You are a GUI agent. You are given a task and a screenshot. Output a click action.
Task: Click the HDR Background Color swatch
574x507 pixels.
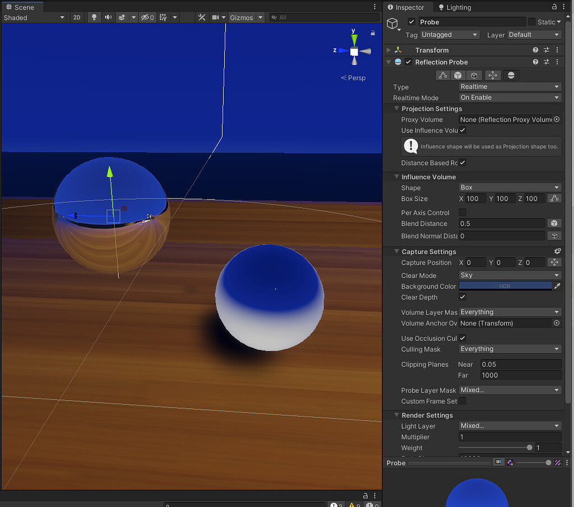[x=504, y=286]
